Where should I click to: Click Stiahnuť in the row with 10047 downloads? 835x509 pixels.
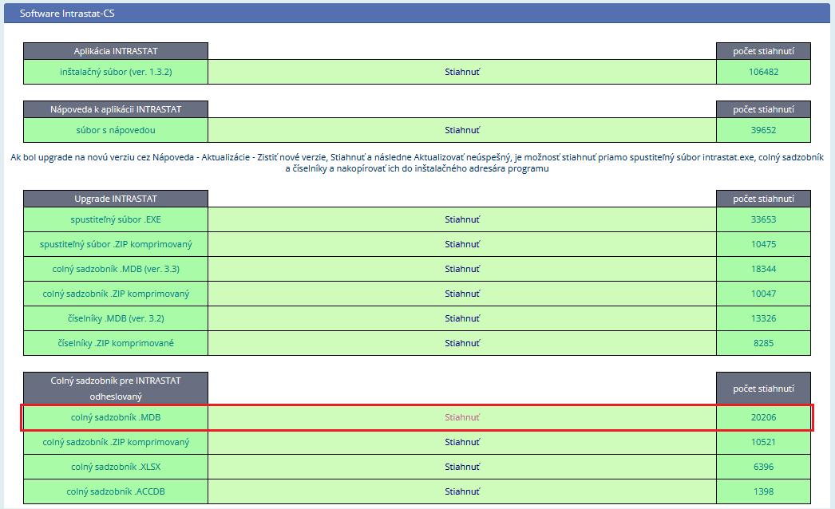tap(462, 294)
